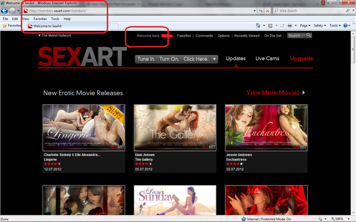Open The Gallery movie thumbnail
Viewport: 356px width, 222px height.
coord(175,128)
